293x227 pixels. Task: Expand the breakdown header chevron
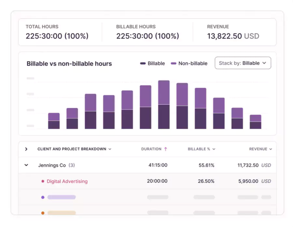pos(26,149)
